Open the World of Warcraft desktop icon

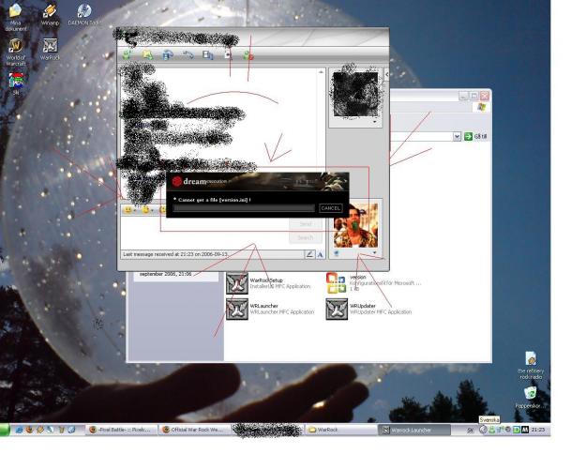pyautogui.click(x=16, y=53)
